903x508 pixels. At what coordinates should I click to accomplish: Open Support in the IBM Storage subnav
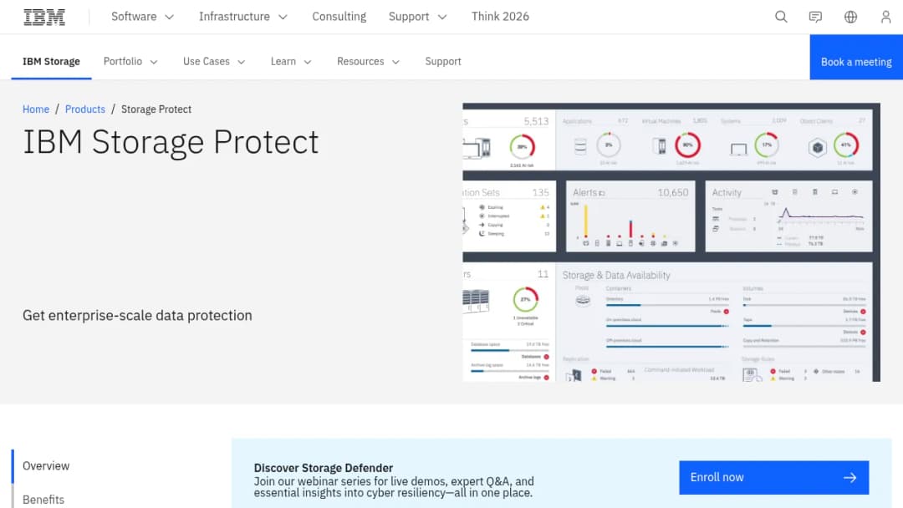(443, 62)
